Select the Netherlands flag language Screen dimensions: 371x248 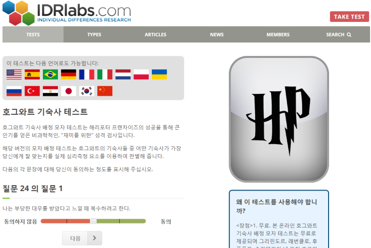coord(123,74)
